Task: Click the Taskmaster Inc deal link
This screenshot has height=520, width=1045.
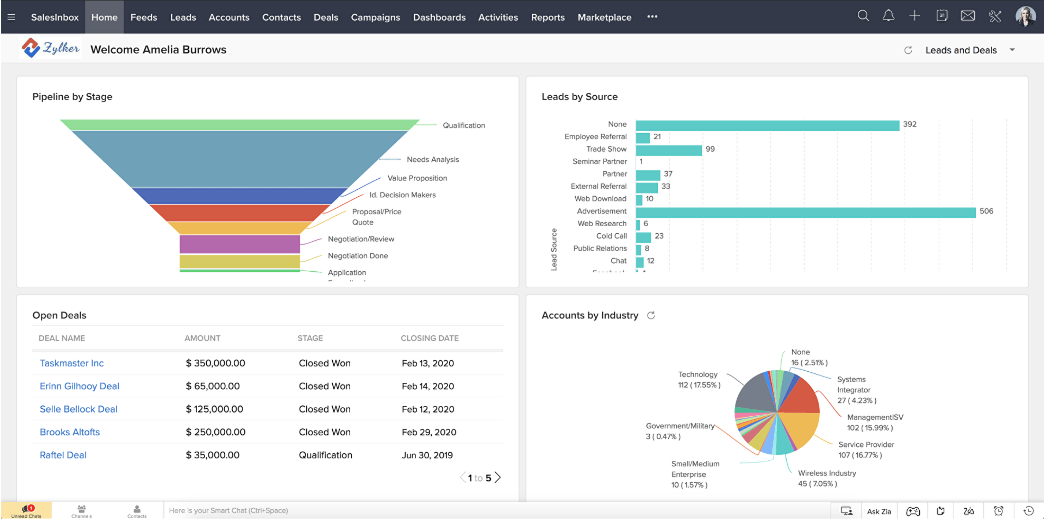Action: click(72, 363)
